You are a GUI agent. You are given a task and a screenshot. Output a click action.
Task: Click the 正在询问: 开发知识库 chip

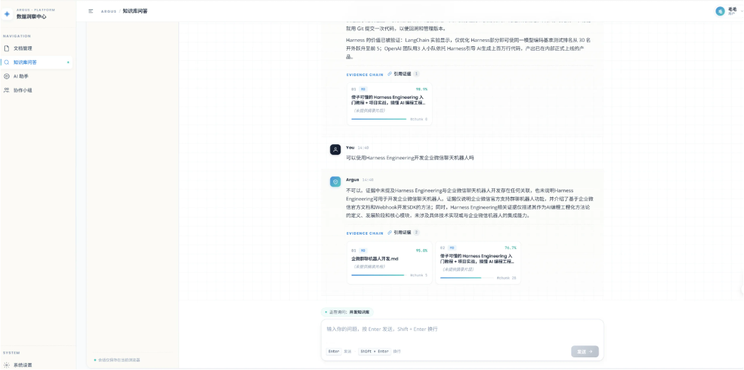click(x=348, y=312)
